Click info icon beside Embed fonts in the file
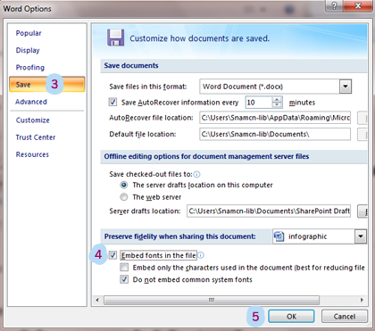The height and width of the screenshot is (331, 375). 201,255
